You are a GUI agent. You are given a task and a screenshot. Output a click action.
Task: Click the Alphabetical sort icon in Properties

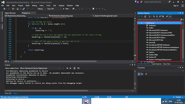[x=142, y=74]
